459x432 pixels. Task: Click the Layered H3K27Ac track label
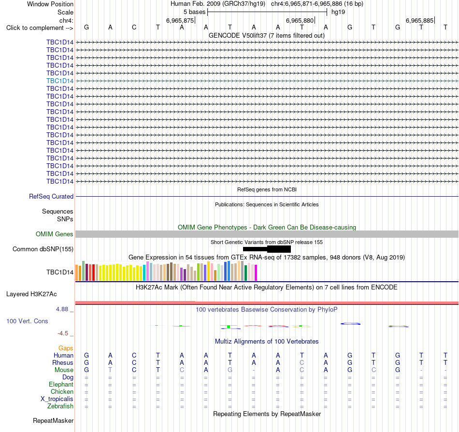pos(31,294)
